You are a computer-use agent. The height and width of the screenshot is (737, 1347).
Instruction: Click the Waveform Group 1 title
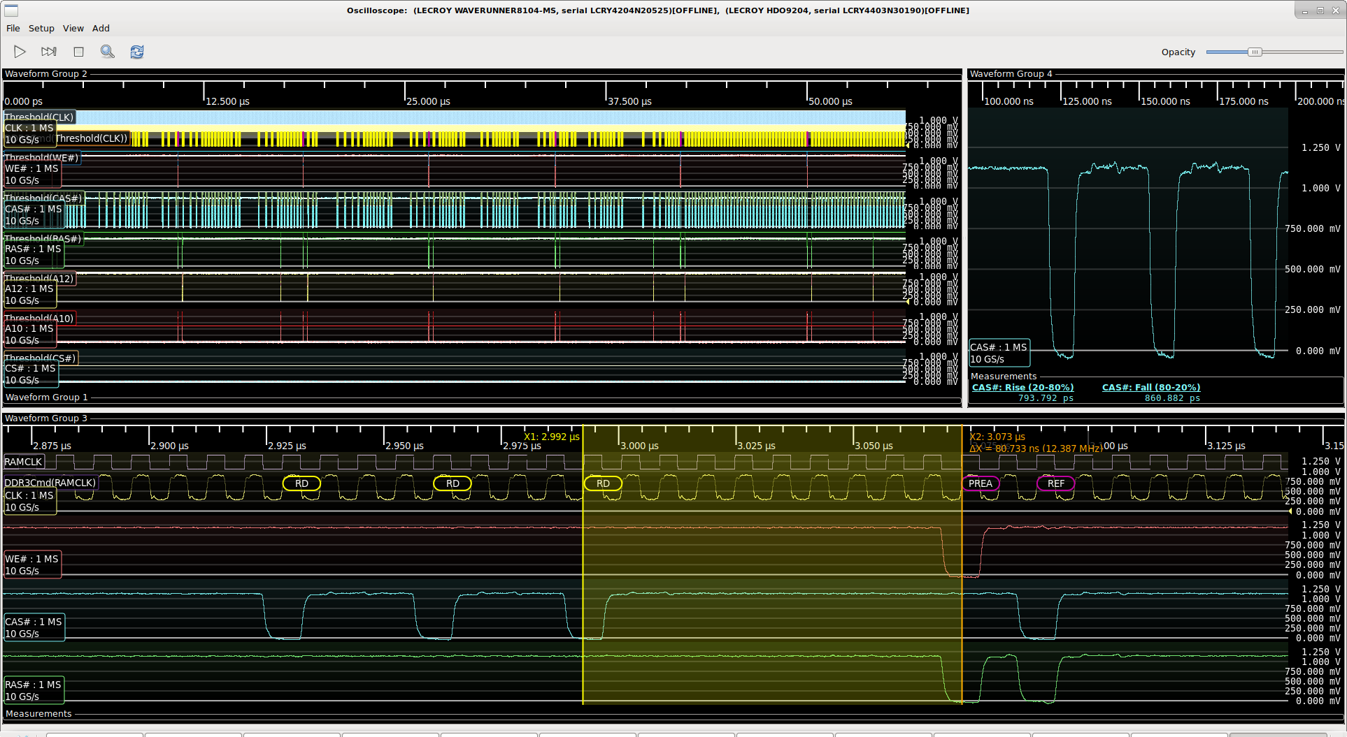pyautogui.click(x=47, y=397)
